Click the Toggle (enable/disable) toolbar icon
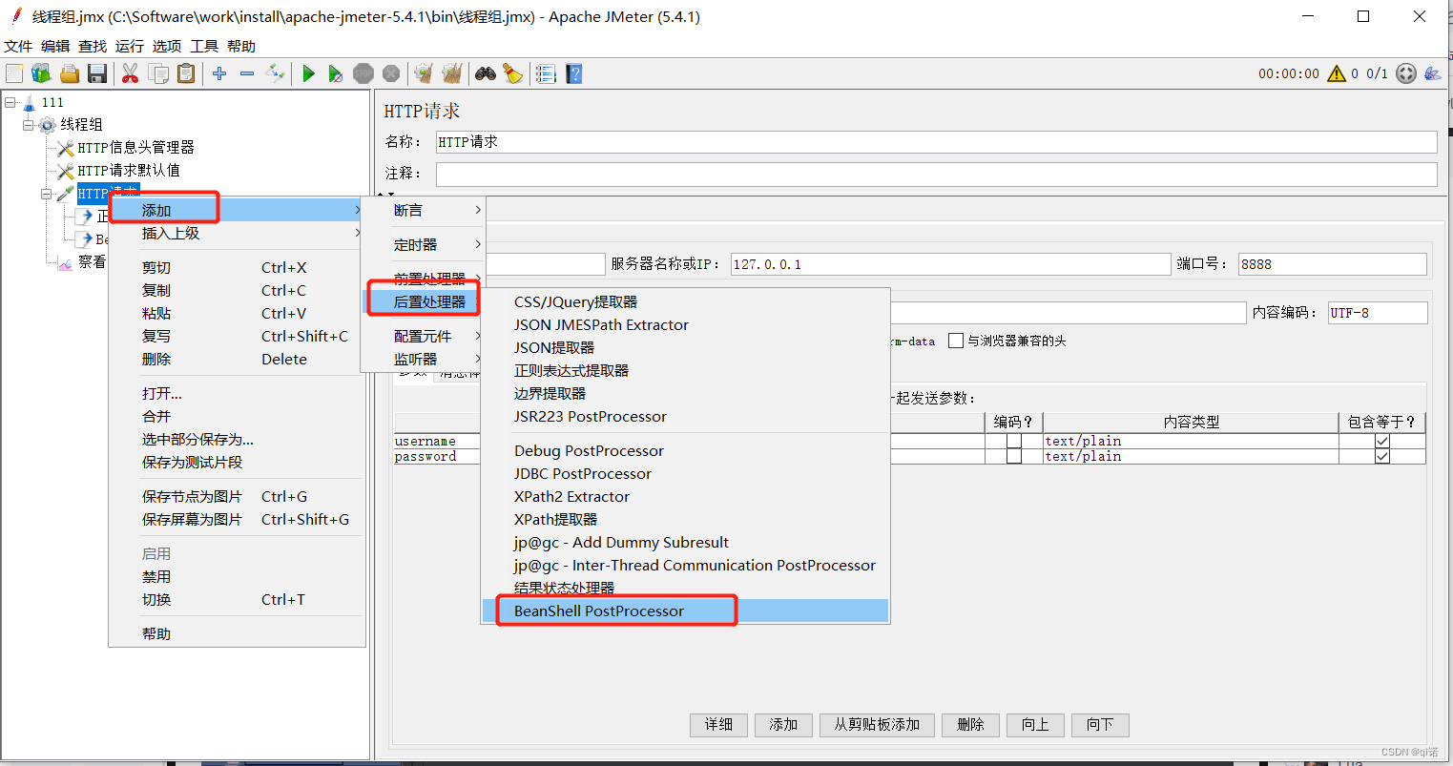Image resolution: width=1453 pixels, height=766 pixels. pyautogui.click(x=275, y=73)
